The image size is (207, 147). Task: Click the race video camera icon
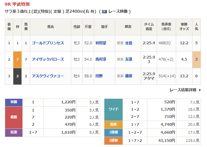point(104,12)
